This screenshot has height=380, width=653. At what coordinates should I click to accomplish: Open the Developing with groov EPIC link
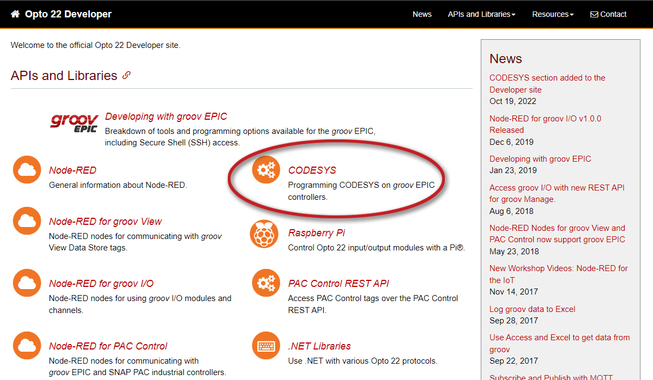166,117
